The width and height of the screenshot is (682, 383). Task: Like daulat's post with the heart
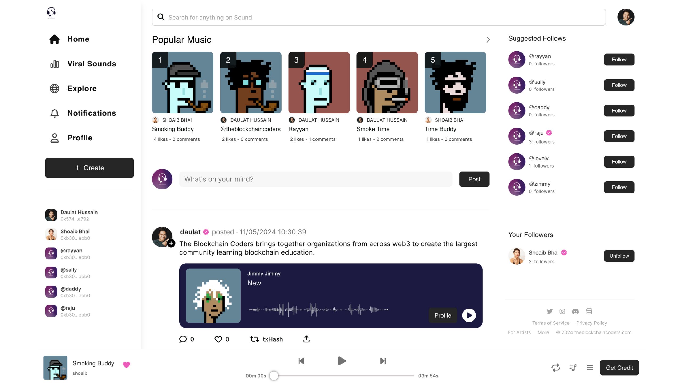coord(218,339)
